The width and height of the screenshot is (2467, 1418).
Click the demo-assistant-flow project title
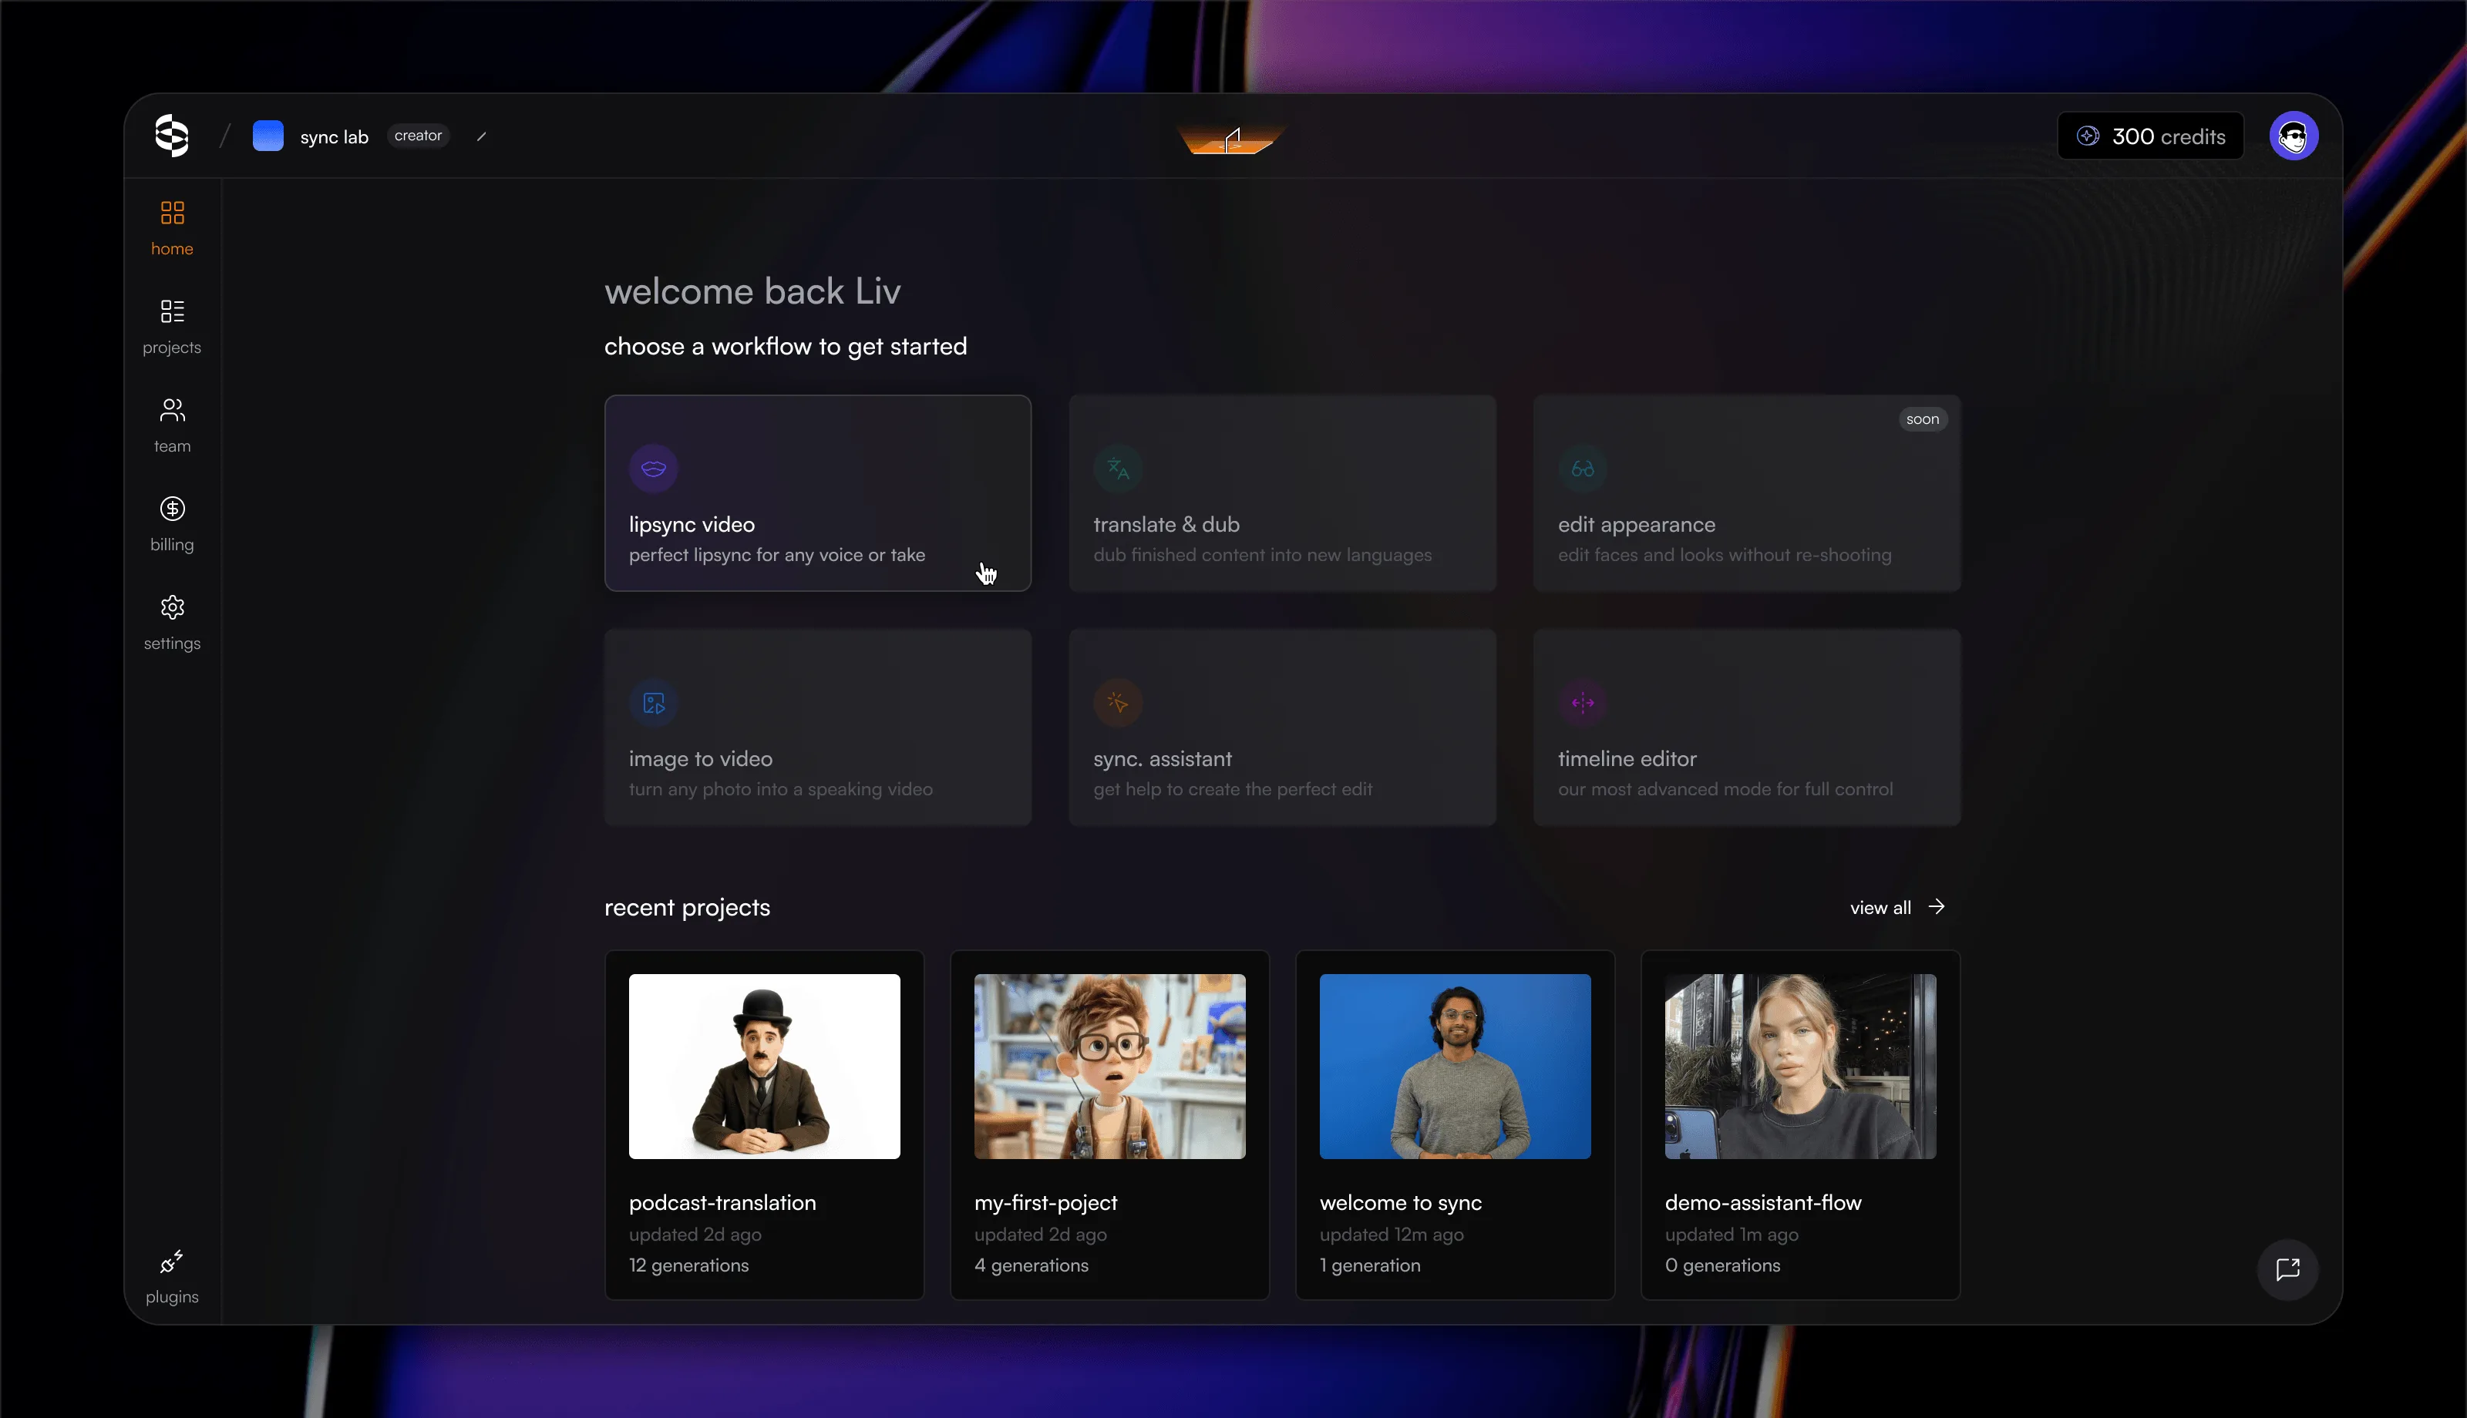(1763, 1203)
